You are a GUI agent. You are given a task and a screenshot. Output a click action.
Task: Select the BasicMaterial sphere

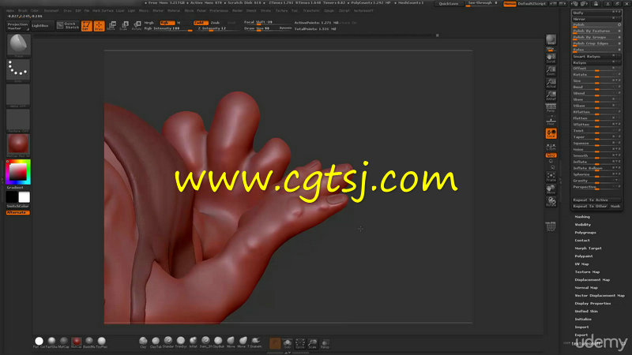89,342
